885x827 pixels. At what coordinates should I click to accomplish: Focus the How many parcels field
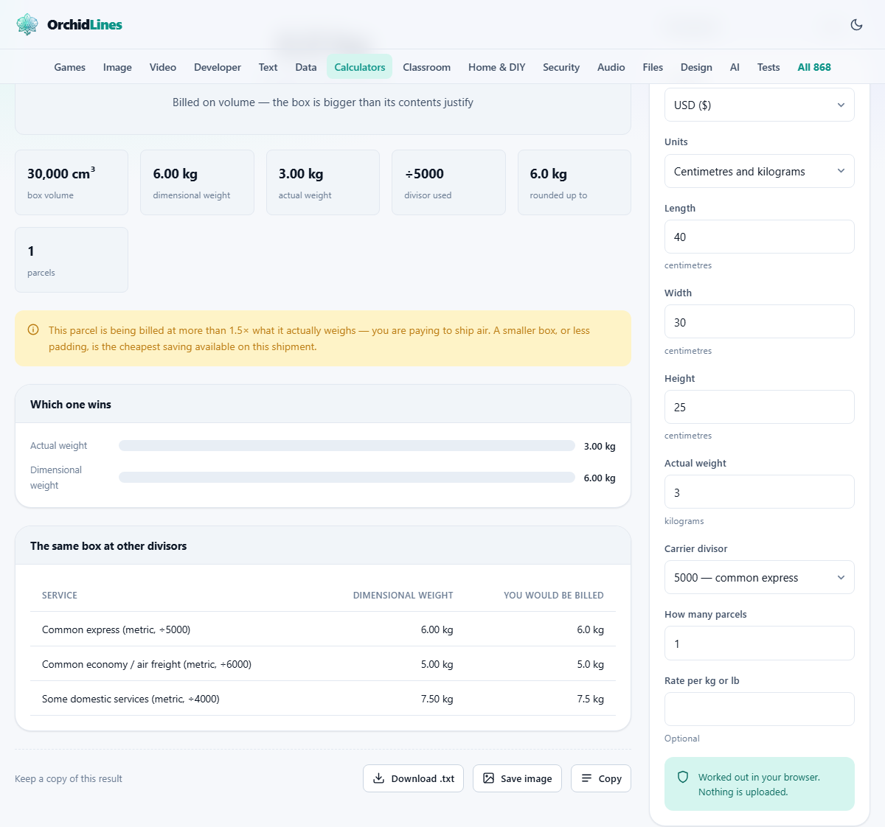pos(760,643)
